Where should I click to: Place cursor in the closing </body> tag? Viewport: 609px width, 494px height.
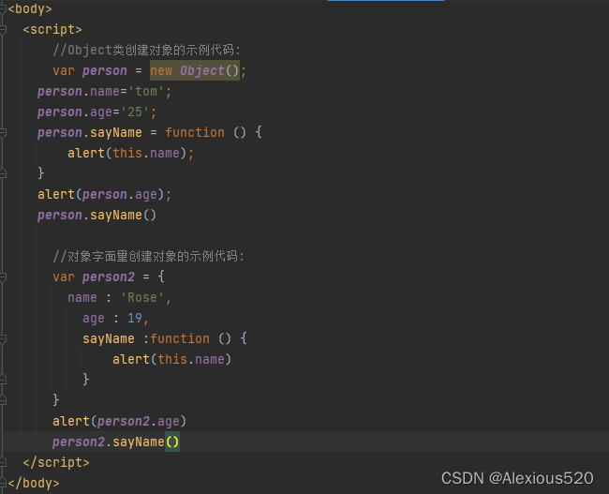(x=34, y=483)
